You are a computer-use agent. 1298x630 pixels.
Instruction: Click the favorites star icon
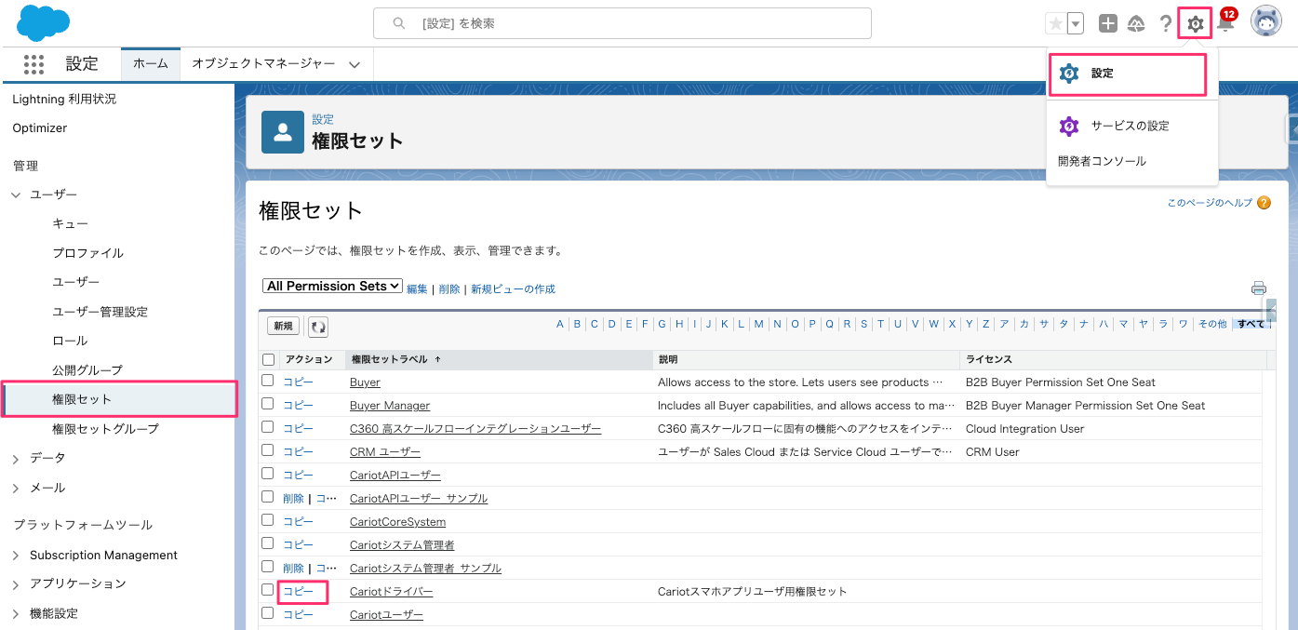1055,24
